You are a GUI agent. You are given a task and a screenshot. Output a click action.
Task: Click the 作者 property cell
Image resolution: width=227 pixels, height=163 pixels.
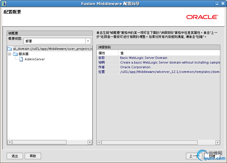pyautogui.click(x=108, y=67)
